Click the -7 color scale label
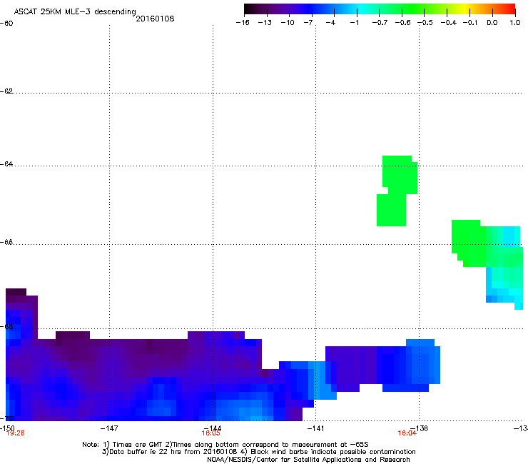 tap(308, 23)
